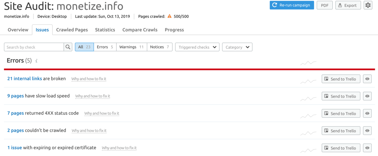378x156 pixels.
Task: Hide the expiring certificate check
Action: (367, 148)
